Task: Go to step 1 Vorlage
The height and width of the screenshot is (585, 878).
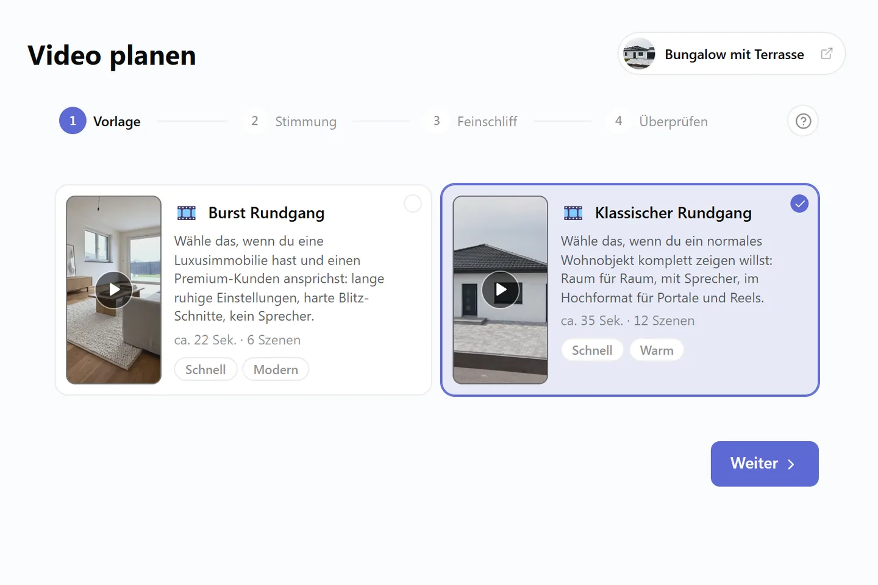Action: [x=100, y=121]
